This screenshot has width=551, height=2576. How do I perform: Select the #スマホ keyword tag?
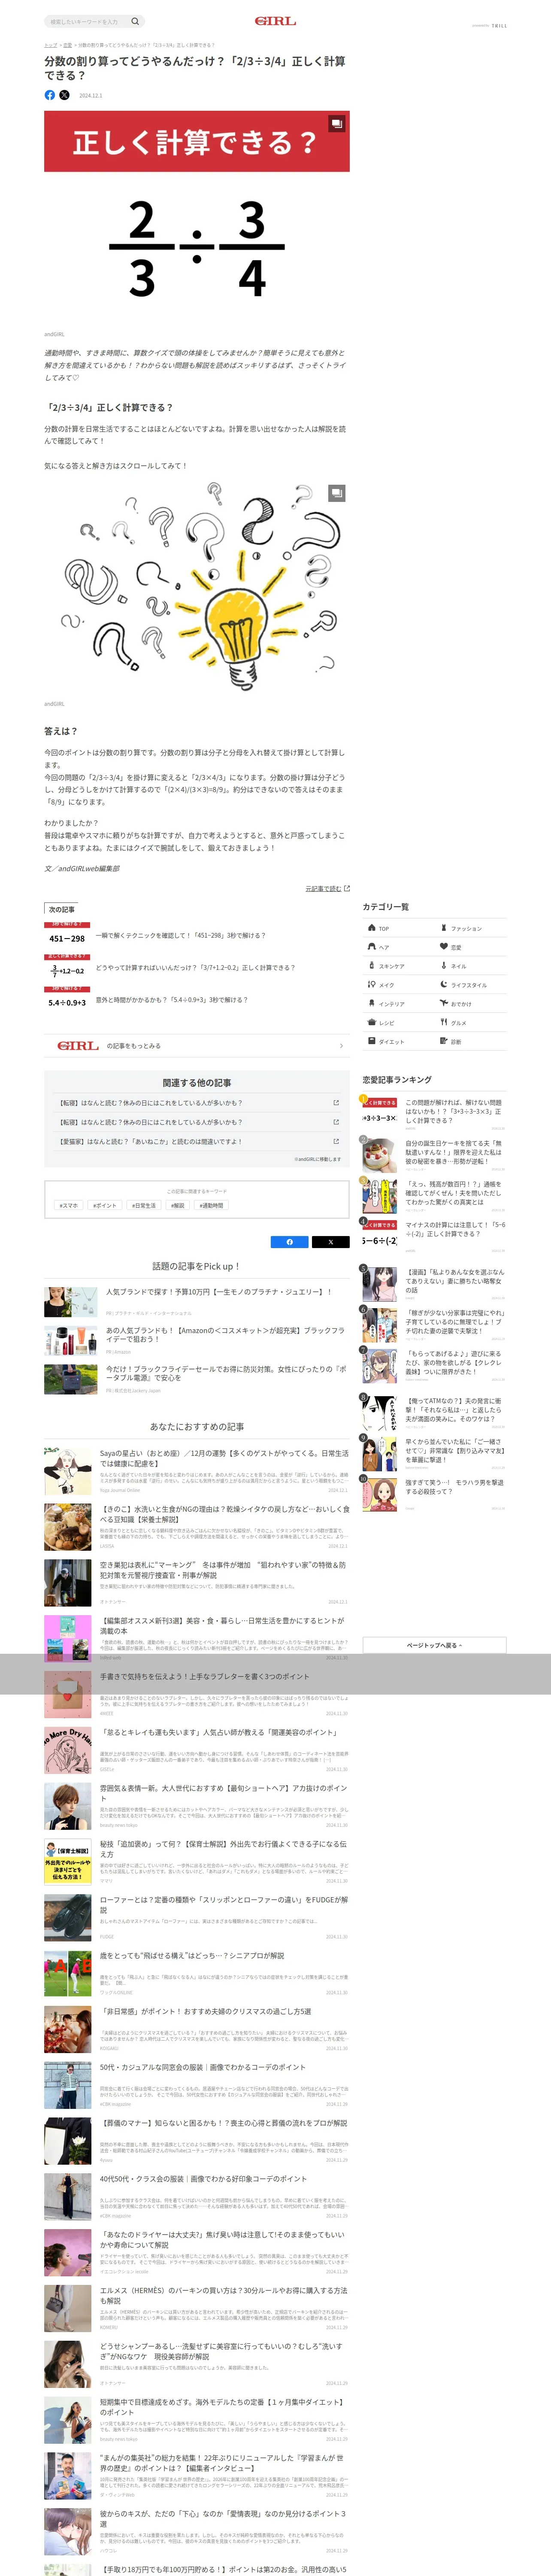(x=69, y=1206)
